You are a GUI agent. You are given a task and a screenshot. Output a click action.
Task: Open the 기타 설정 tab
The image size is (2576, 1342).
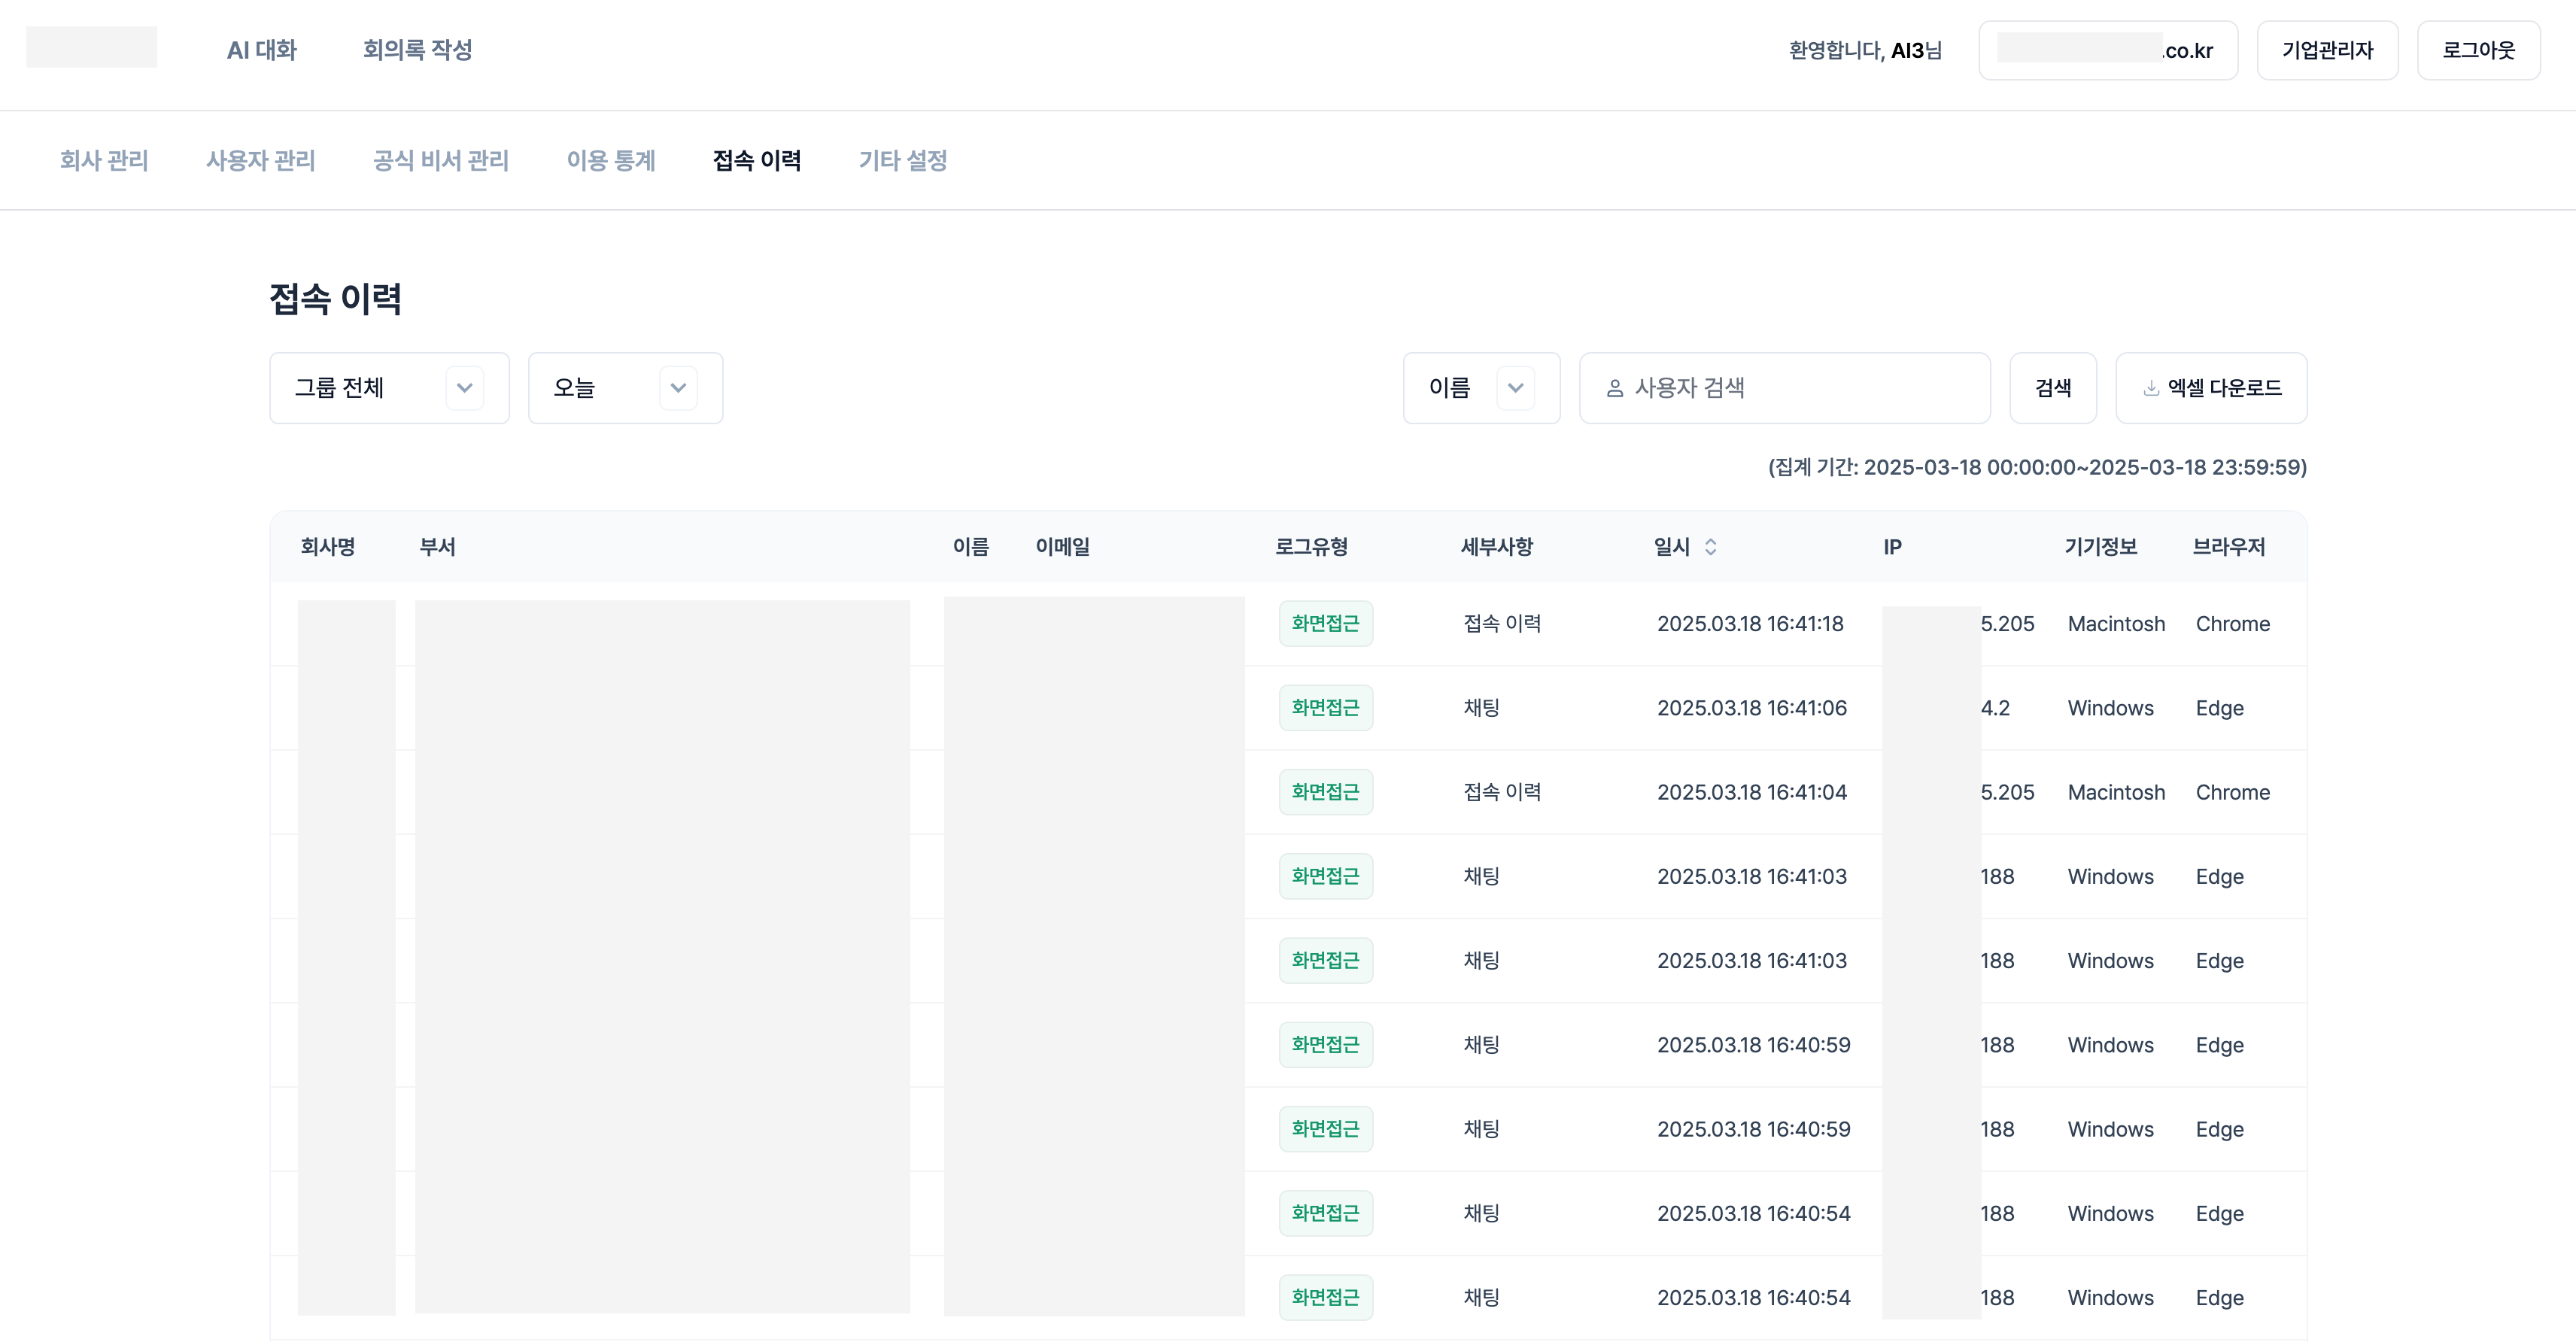pos(903,160)
